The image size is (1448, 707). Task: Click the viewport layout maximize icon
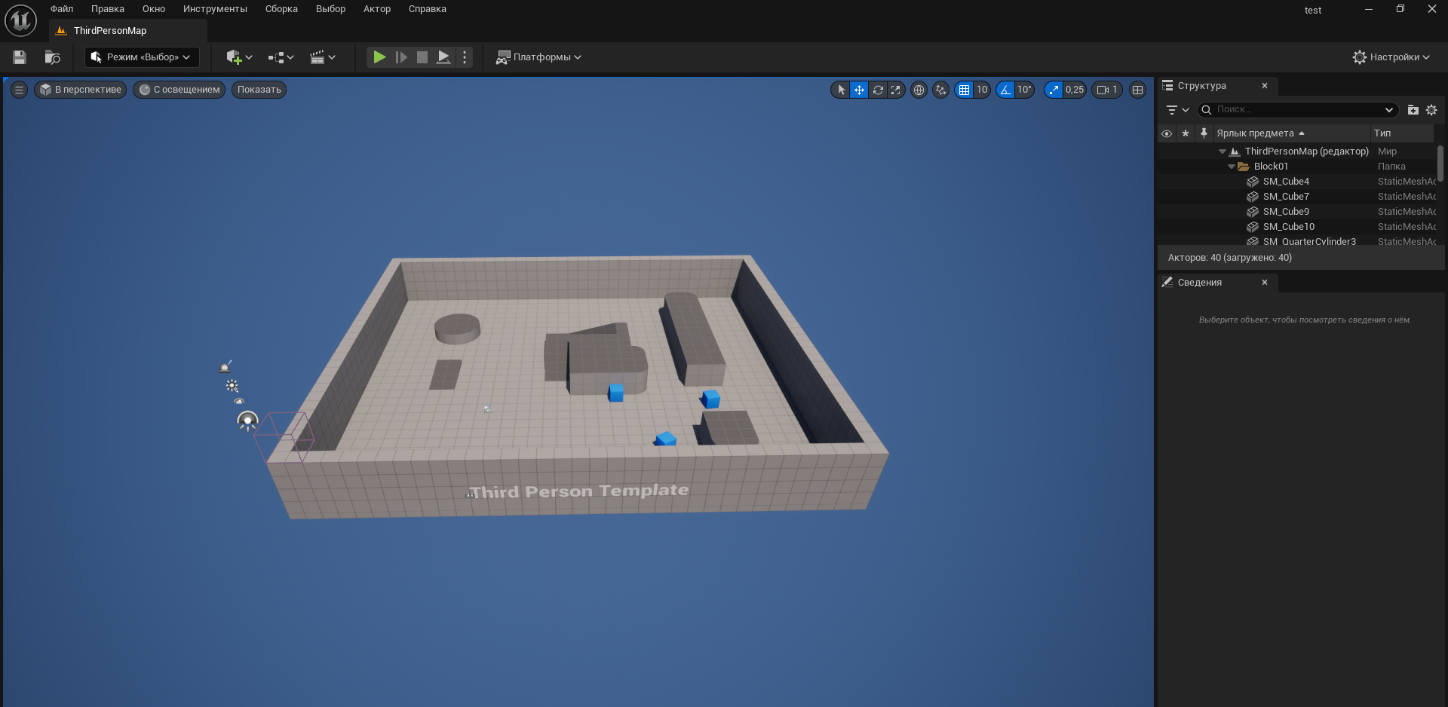tap(1138, 90)
